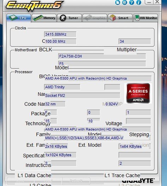Click the 1x64 KBytes cache value
Screen dimensions: 167x186
click(135, 146)
